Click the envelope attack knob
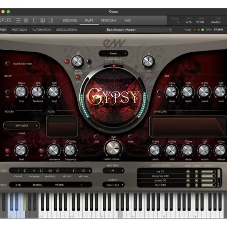Image resolution: width=227 pixels, height=227 pixels. (155, 150)
